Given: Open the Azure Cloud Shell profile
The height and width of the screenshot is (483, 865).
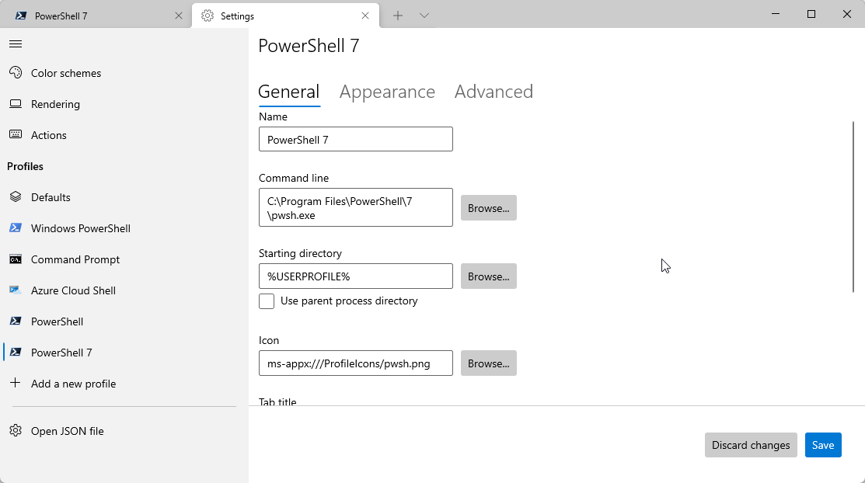Looking at the screenshot, I should point(16,290).
